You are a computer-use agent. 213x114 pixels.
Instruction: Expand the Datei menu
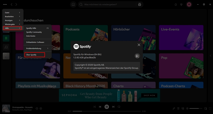point(13,13)
